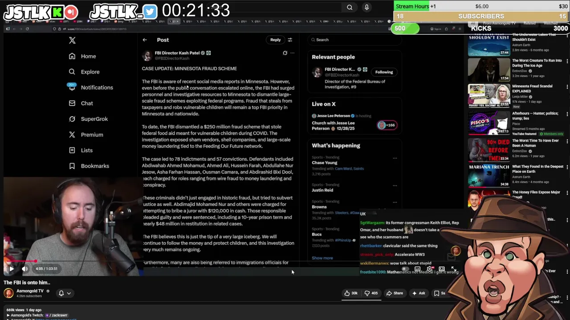570x320 pixels.
Task: Toggle autoplay switch in the player
Action: [404, 269]
